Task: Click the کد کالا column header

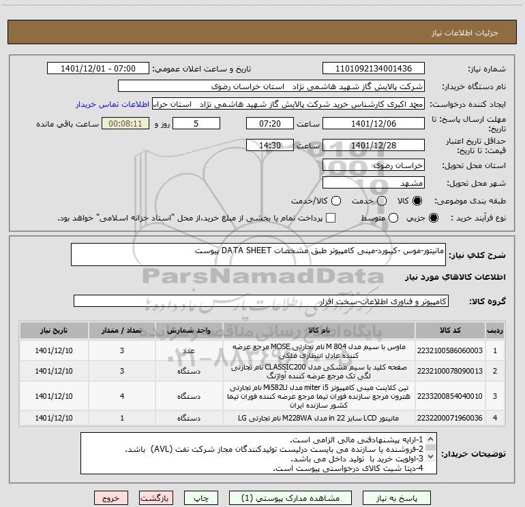Action: [x=450, y=330]
